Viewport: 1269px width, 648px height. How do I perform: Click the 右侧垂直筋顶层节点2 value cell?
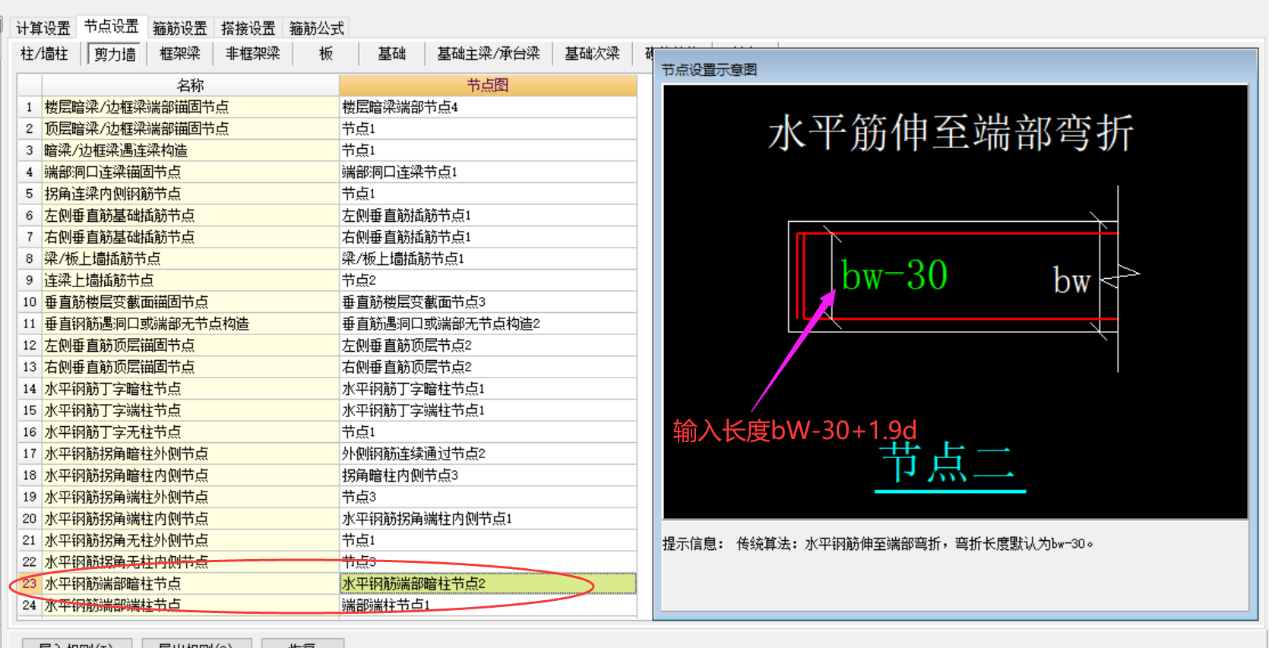point(488,367)
